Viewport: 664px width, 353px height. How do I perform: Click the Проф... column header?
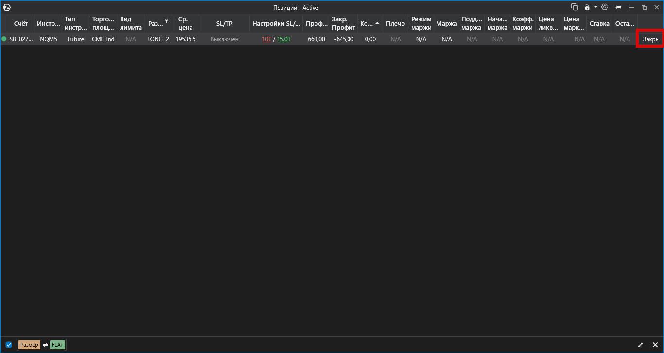tap(316, 23)
